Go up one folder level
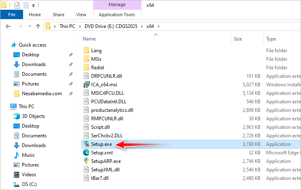 tap(38, 26)
